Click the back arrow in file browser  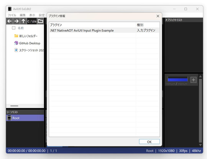click(10, 21)
